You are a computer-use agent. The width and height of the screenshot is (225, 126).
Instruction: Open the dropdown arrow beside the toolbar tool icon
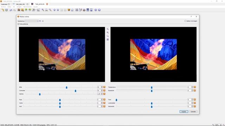(36, 10)
